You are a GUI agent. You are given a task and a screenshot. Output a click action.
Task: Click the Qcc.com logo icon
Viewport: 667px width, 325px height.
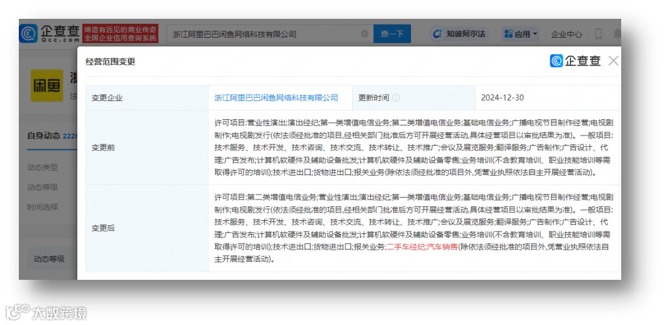coord(28,34)
